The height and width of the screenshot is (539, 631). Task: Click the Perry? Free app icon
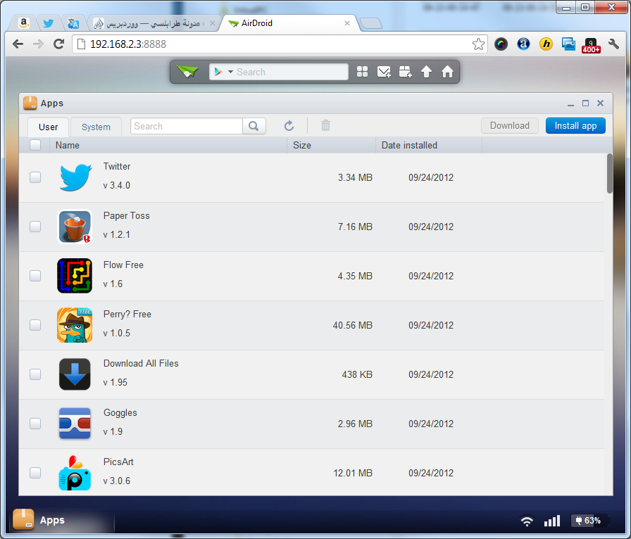click(75, 325)
